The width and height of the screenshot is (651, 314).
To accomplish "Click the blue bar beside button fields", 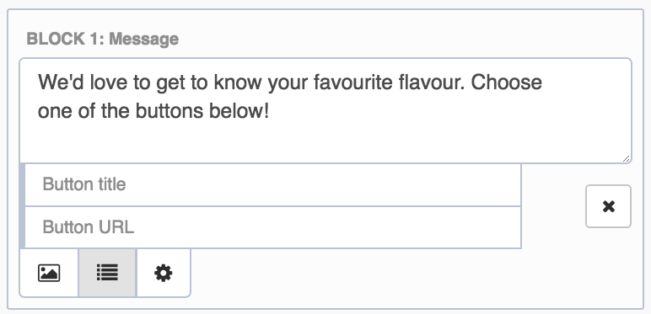I will (22, 206).
